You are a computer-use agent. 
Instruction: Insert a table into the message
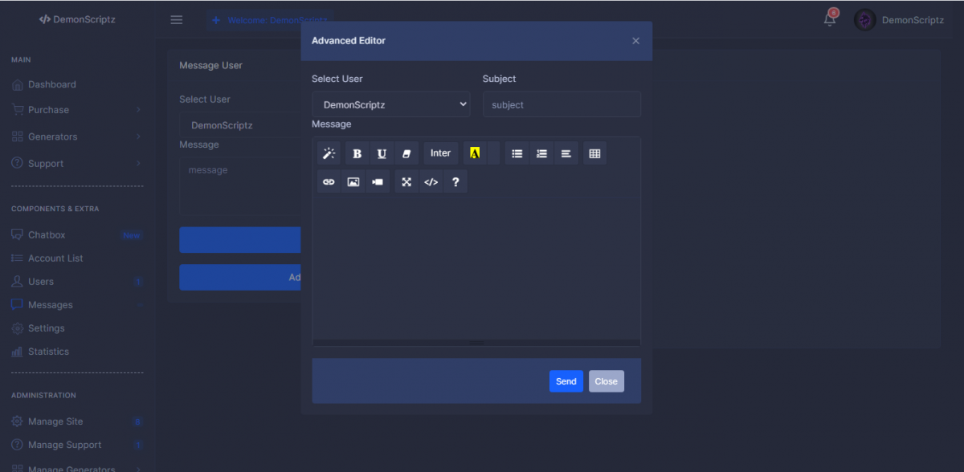[x=594, y=153]
